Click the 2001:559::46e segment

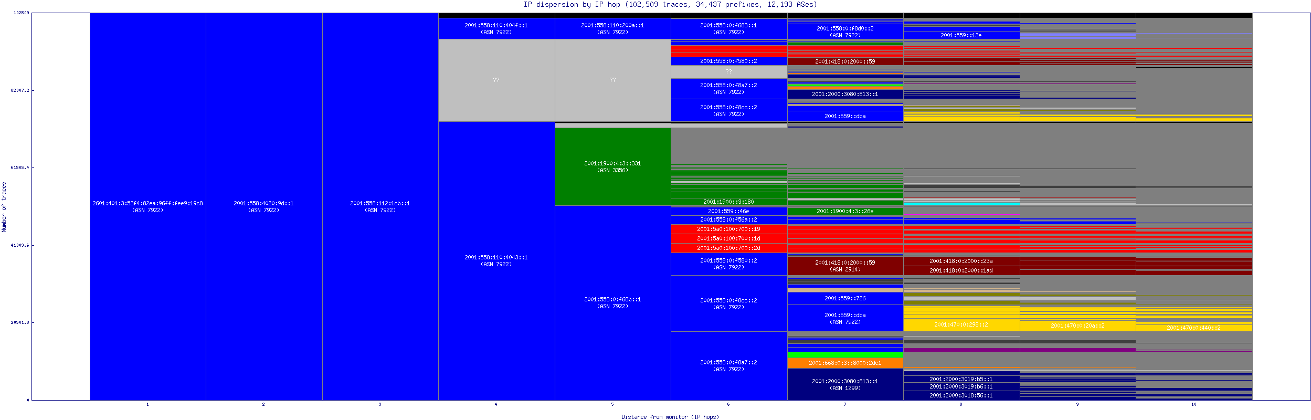[x=728, y=211]
